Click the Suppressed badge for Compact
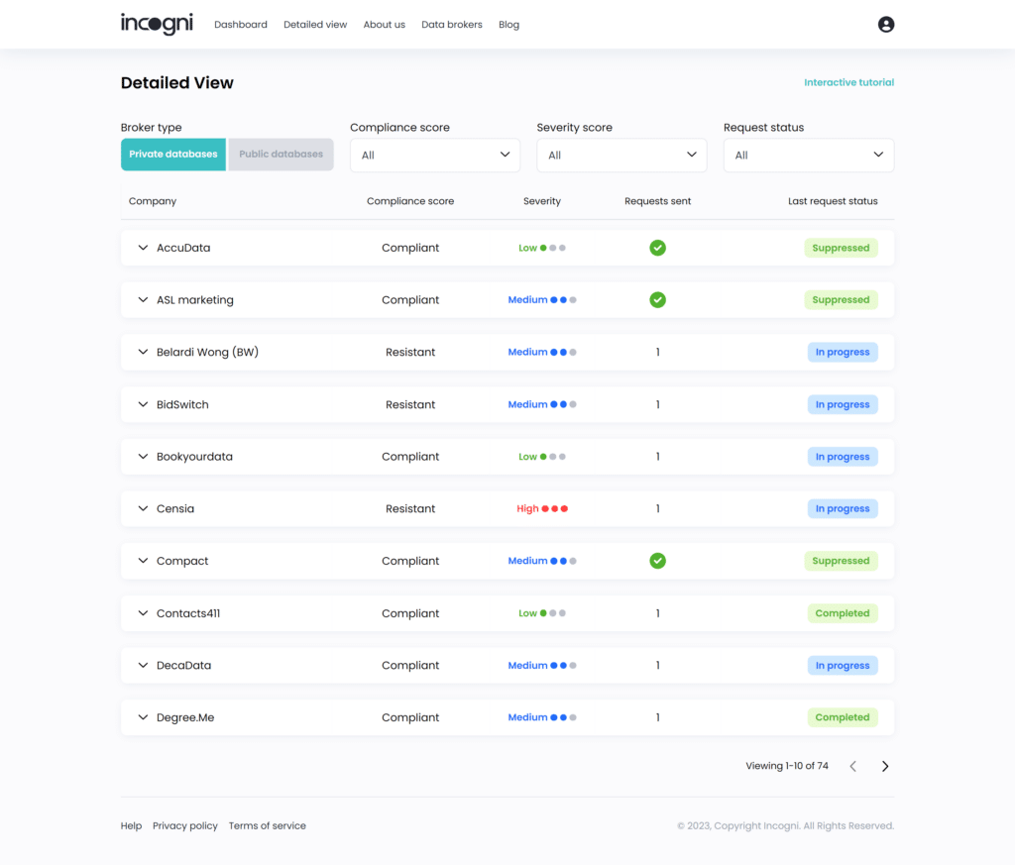The width and height of the screenshot is (1015, 865). coord(841,561)
